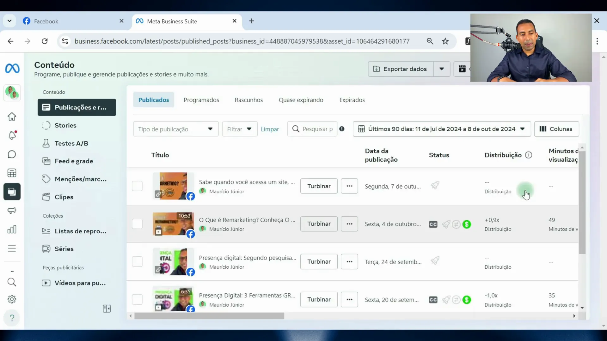Click the profile avatar in left rail
Screen dimensions: 607x341
click(x=12, y=93)
